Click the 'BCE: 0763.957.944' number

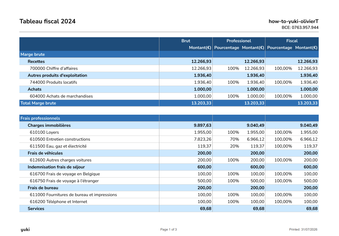pos(300,28)
